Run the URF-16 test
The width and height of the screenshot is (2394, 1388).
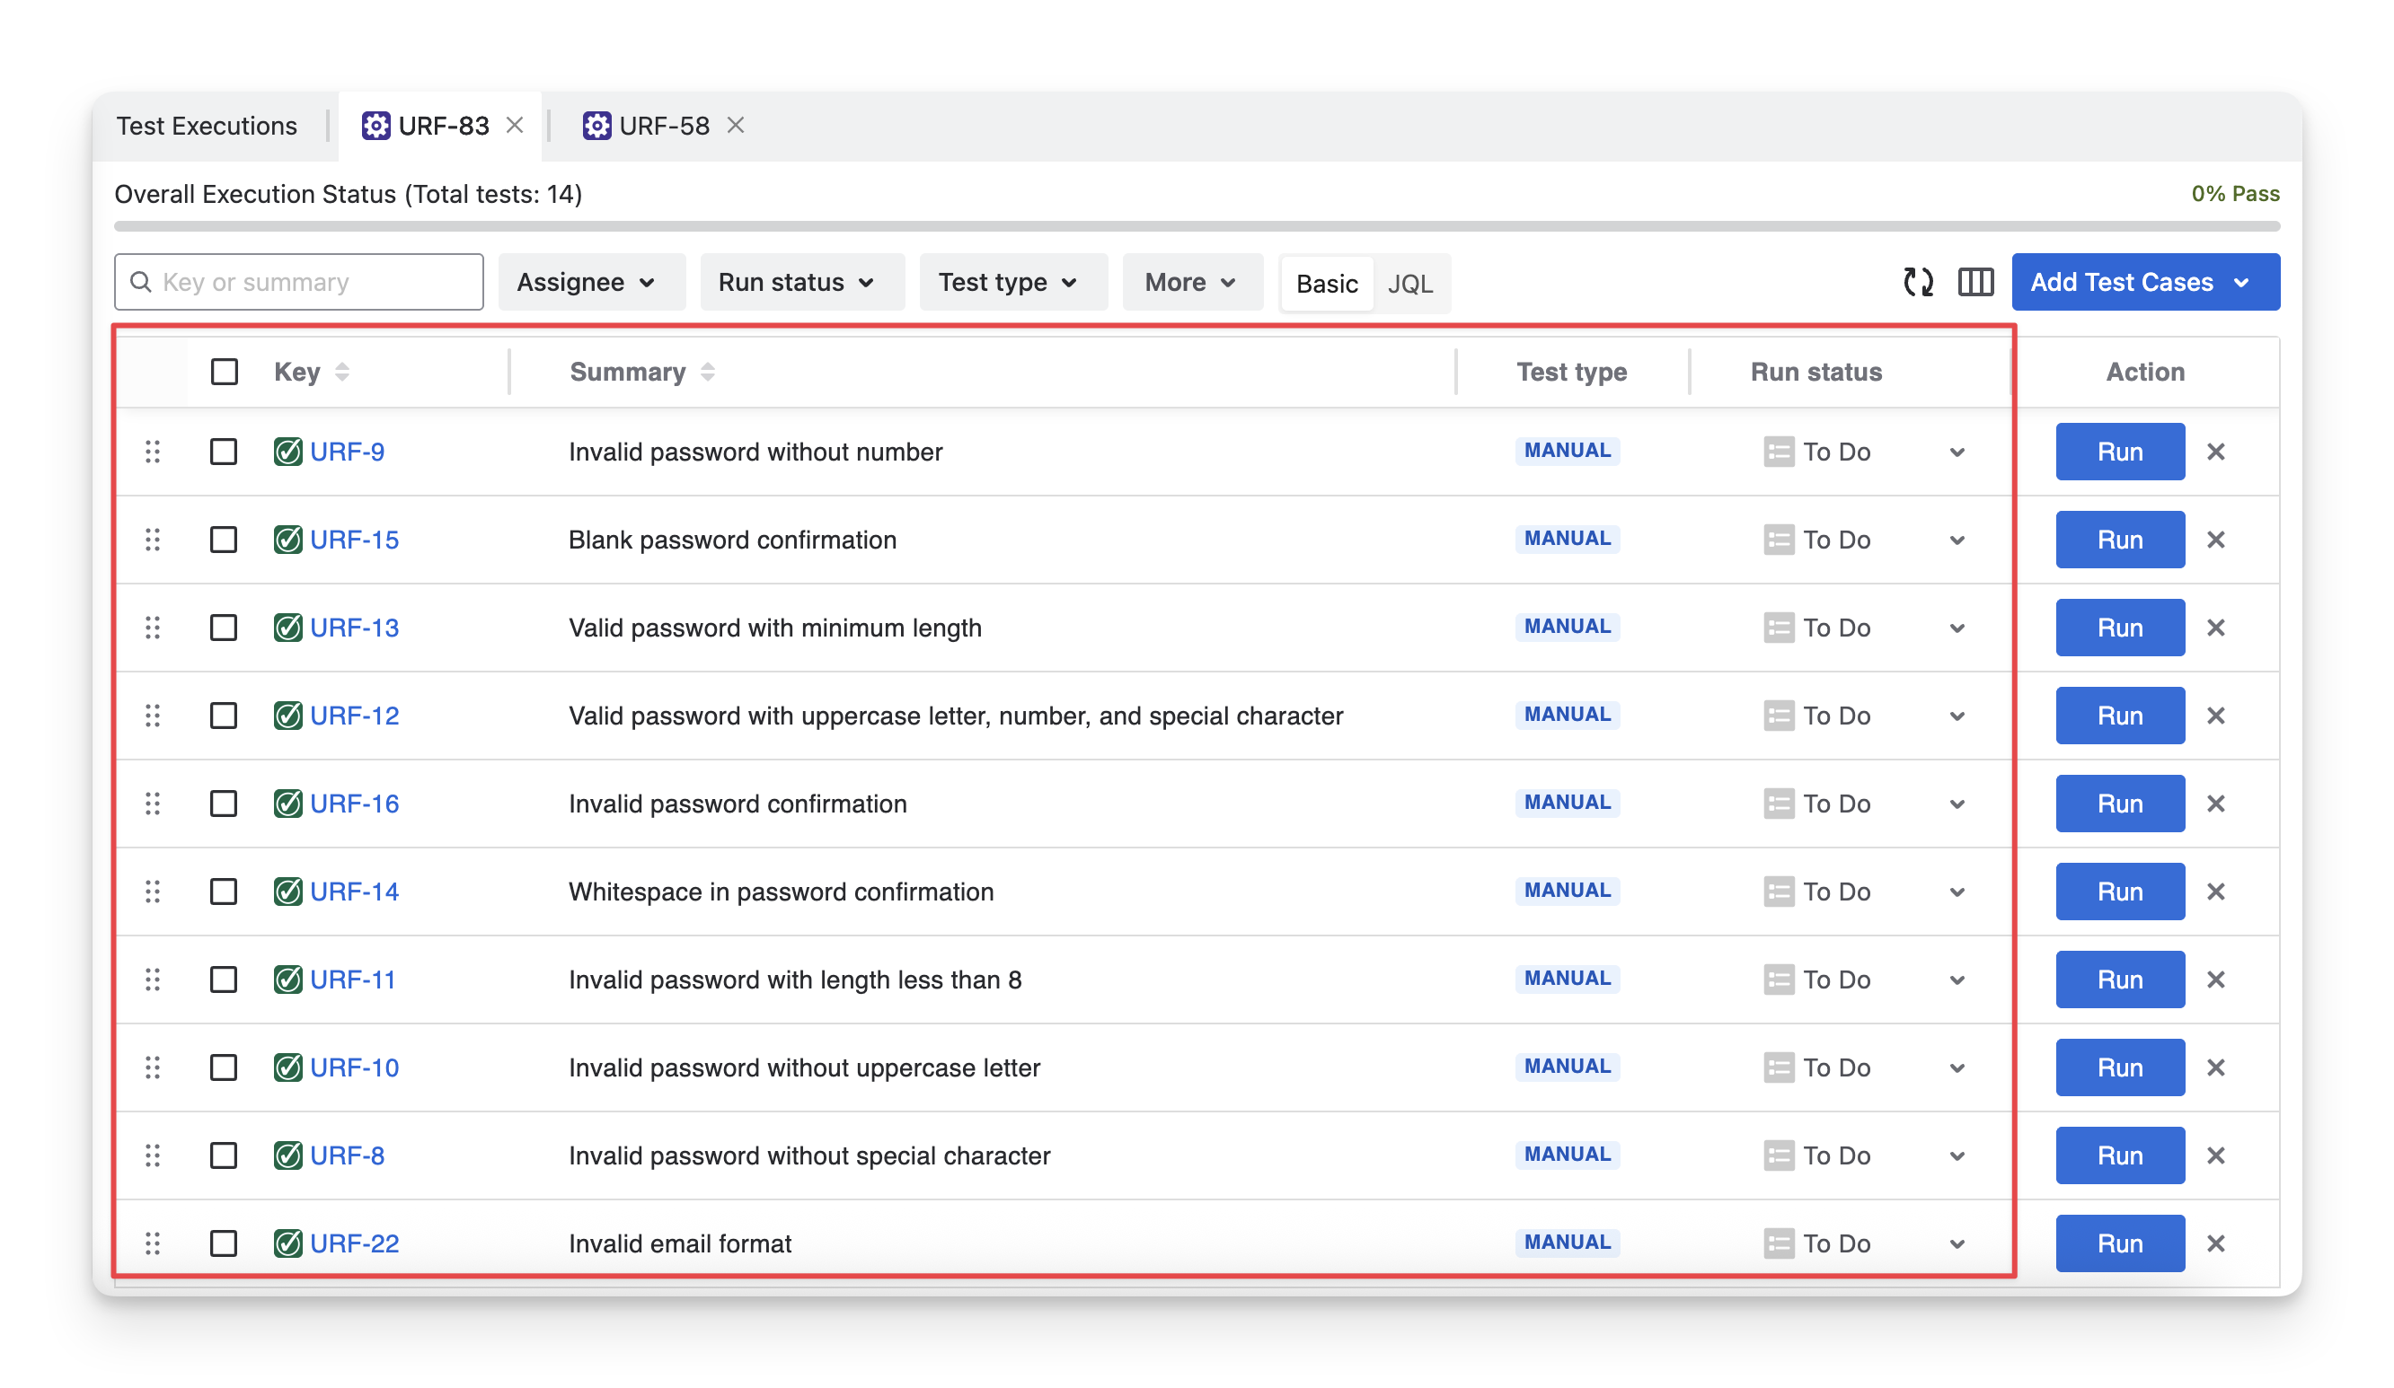[2119, 804]
